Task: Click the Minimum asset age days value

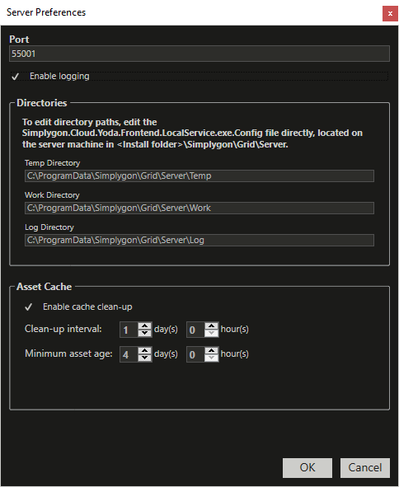Action: pyautogui.click(x=129, y=354)
